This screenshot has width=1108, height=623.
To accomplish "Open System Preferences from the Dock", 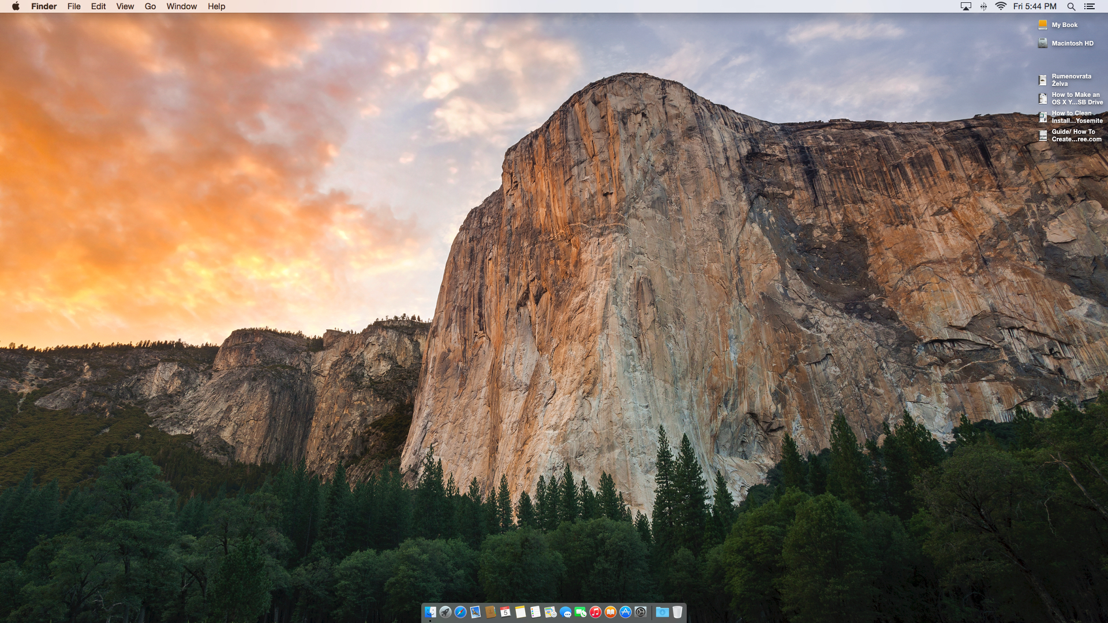I will click(641, 612).
